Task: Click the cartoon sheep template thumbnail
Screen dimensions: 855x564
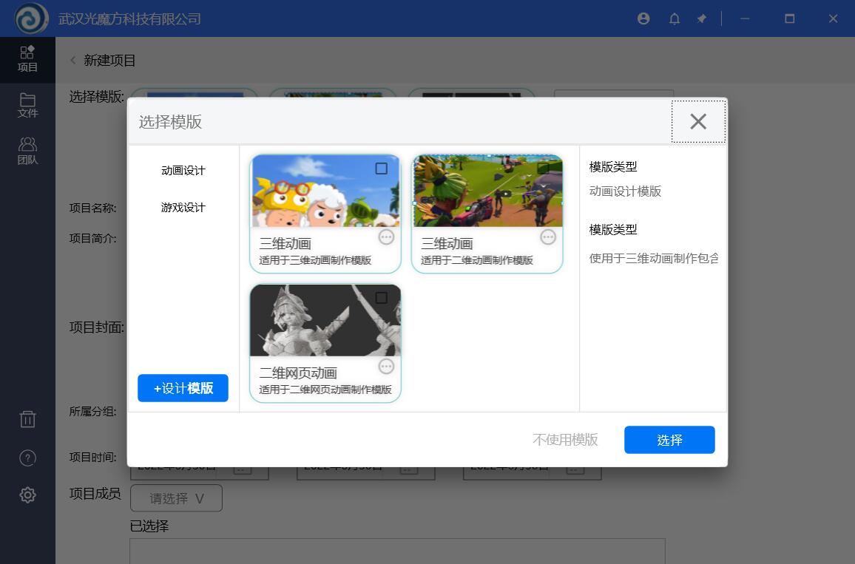Action: (x=325, y=191)
